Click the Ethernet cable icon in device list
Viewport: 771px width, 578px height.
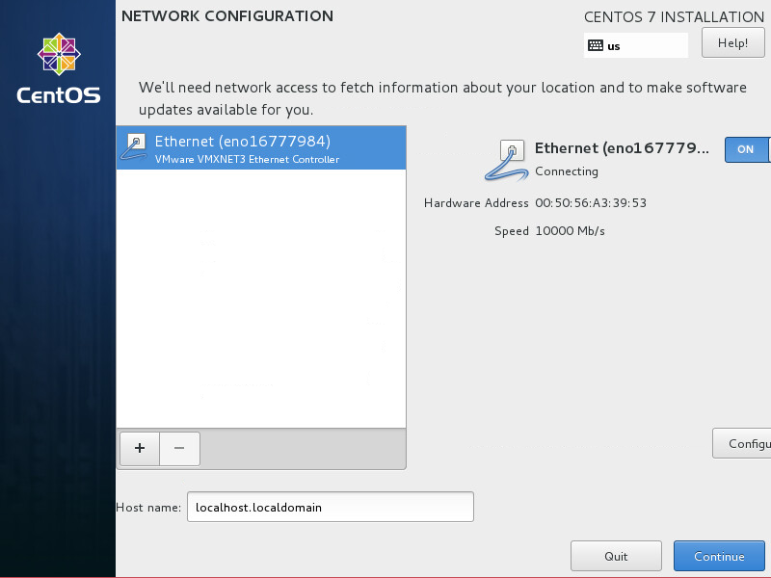[x=133, y=147]
